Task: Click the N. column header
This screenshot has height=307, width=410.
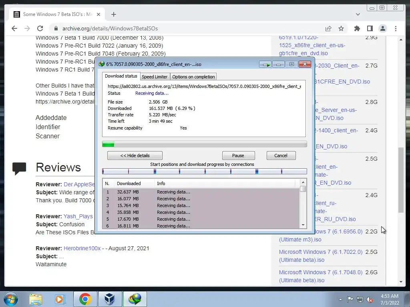Action: [108, 183]
